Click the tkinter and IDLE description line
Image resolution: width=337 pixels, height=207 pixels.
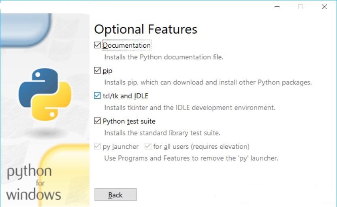pyautogui.click(x=190, y=108)
